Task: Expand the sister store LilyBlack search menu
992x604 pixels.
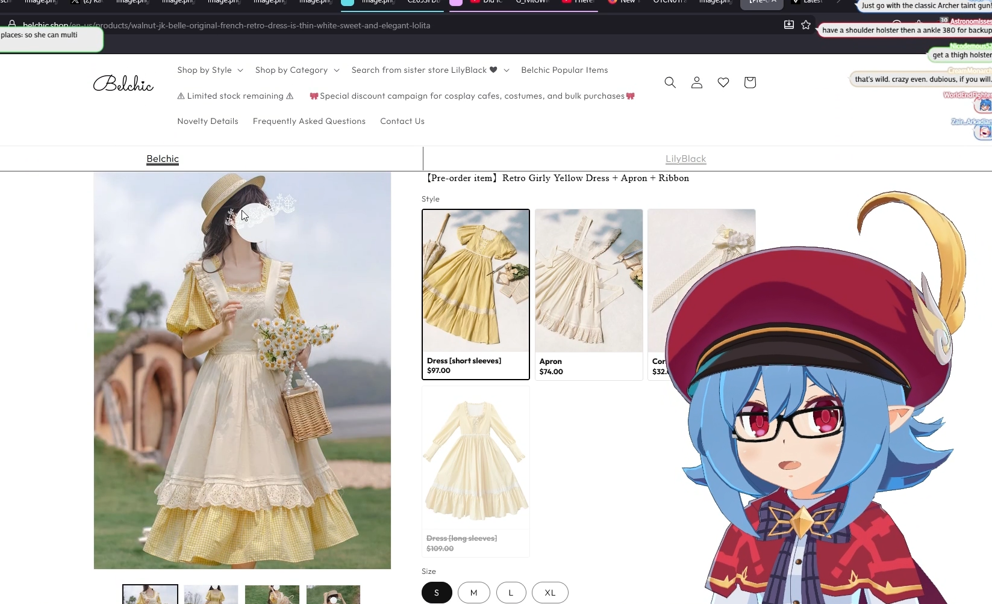Action: [x=430, y=70]
